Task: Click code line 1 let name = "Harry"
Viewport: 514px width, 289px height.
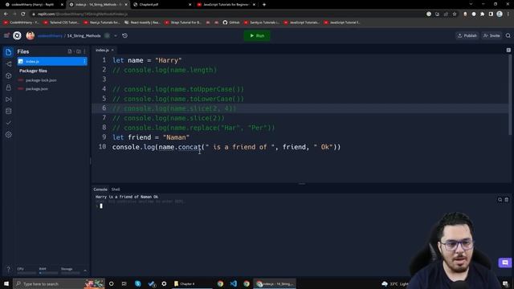Action: coord(147,61)
